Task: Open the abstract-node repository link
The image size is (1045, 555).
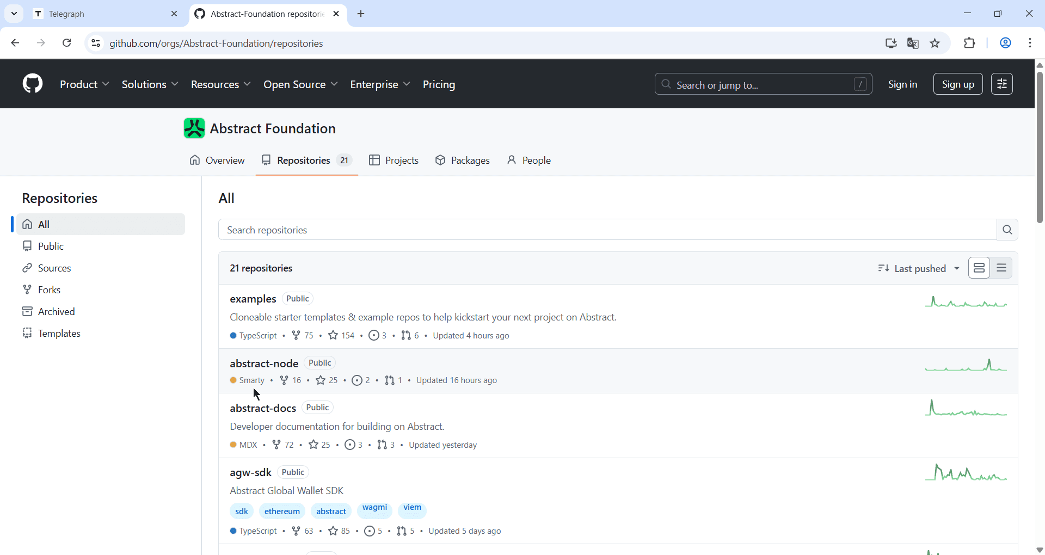Action: 264,363
